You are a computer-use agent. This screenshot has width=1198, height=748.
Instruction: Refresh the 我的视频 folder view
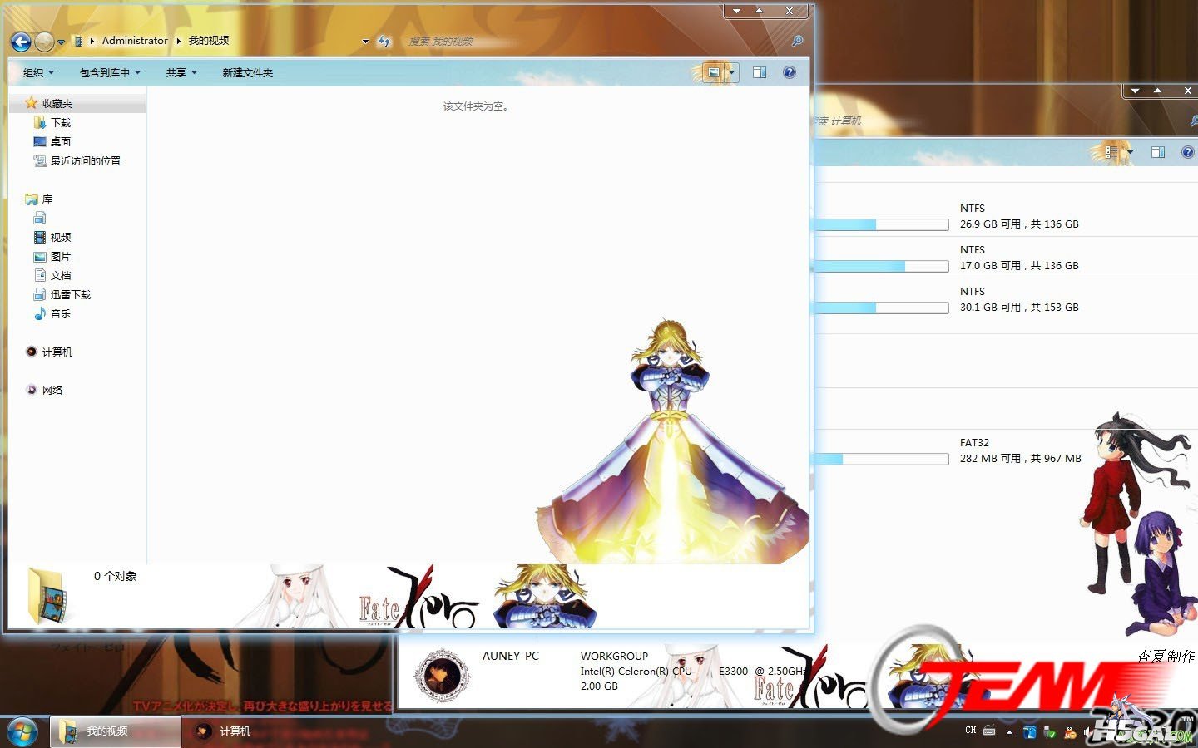pos(384,41)
